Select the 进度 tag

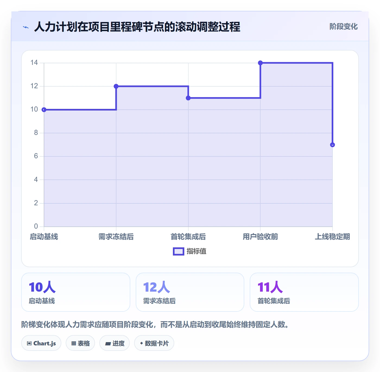tap(115, 343)
